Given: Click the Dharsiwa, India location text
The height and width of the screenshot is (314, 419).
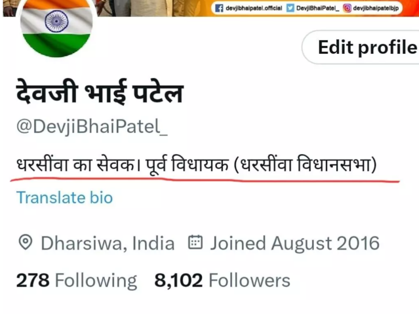Looking at the screenshot, I should pos(108,243).
